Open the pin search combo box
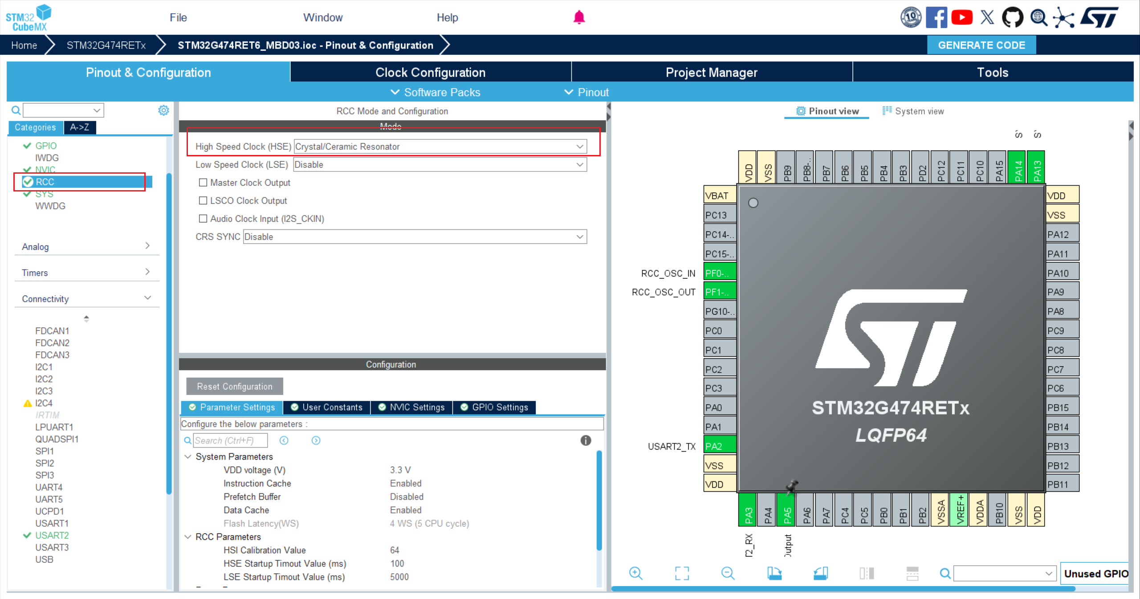1140x599 pixels. [x=1005, y=573]
